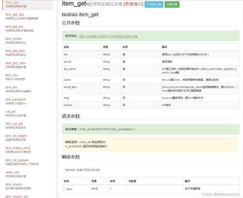Open the item_get_app sidebar entry
This screenshot has width=243, height=198.
click(15, 15)
